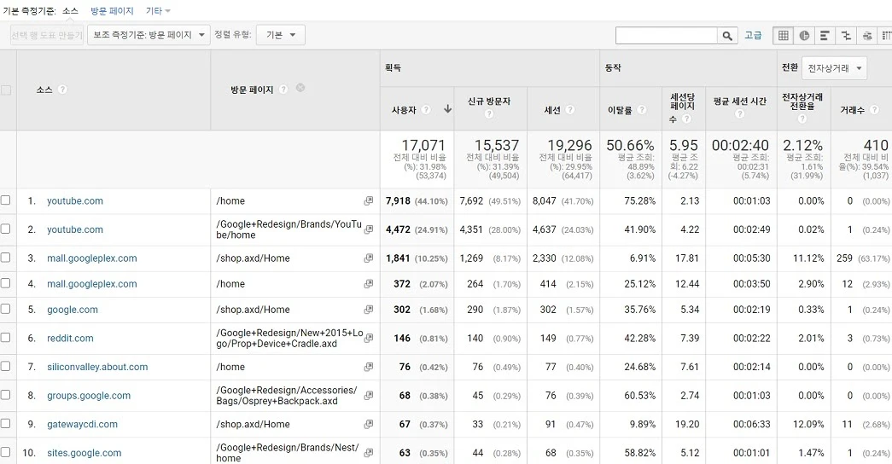Screen dimensions: 892x464
Task: Open help for 방문 페이지 column
Action: pos(283,90)
